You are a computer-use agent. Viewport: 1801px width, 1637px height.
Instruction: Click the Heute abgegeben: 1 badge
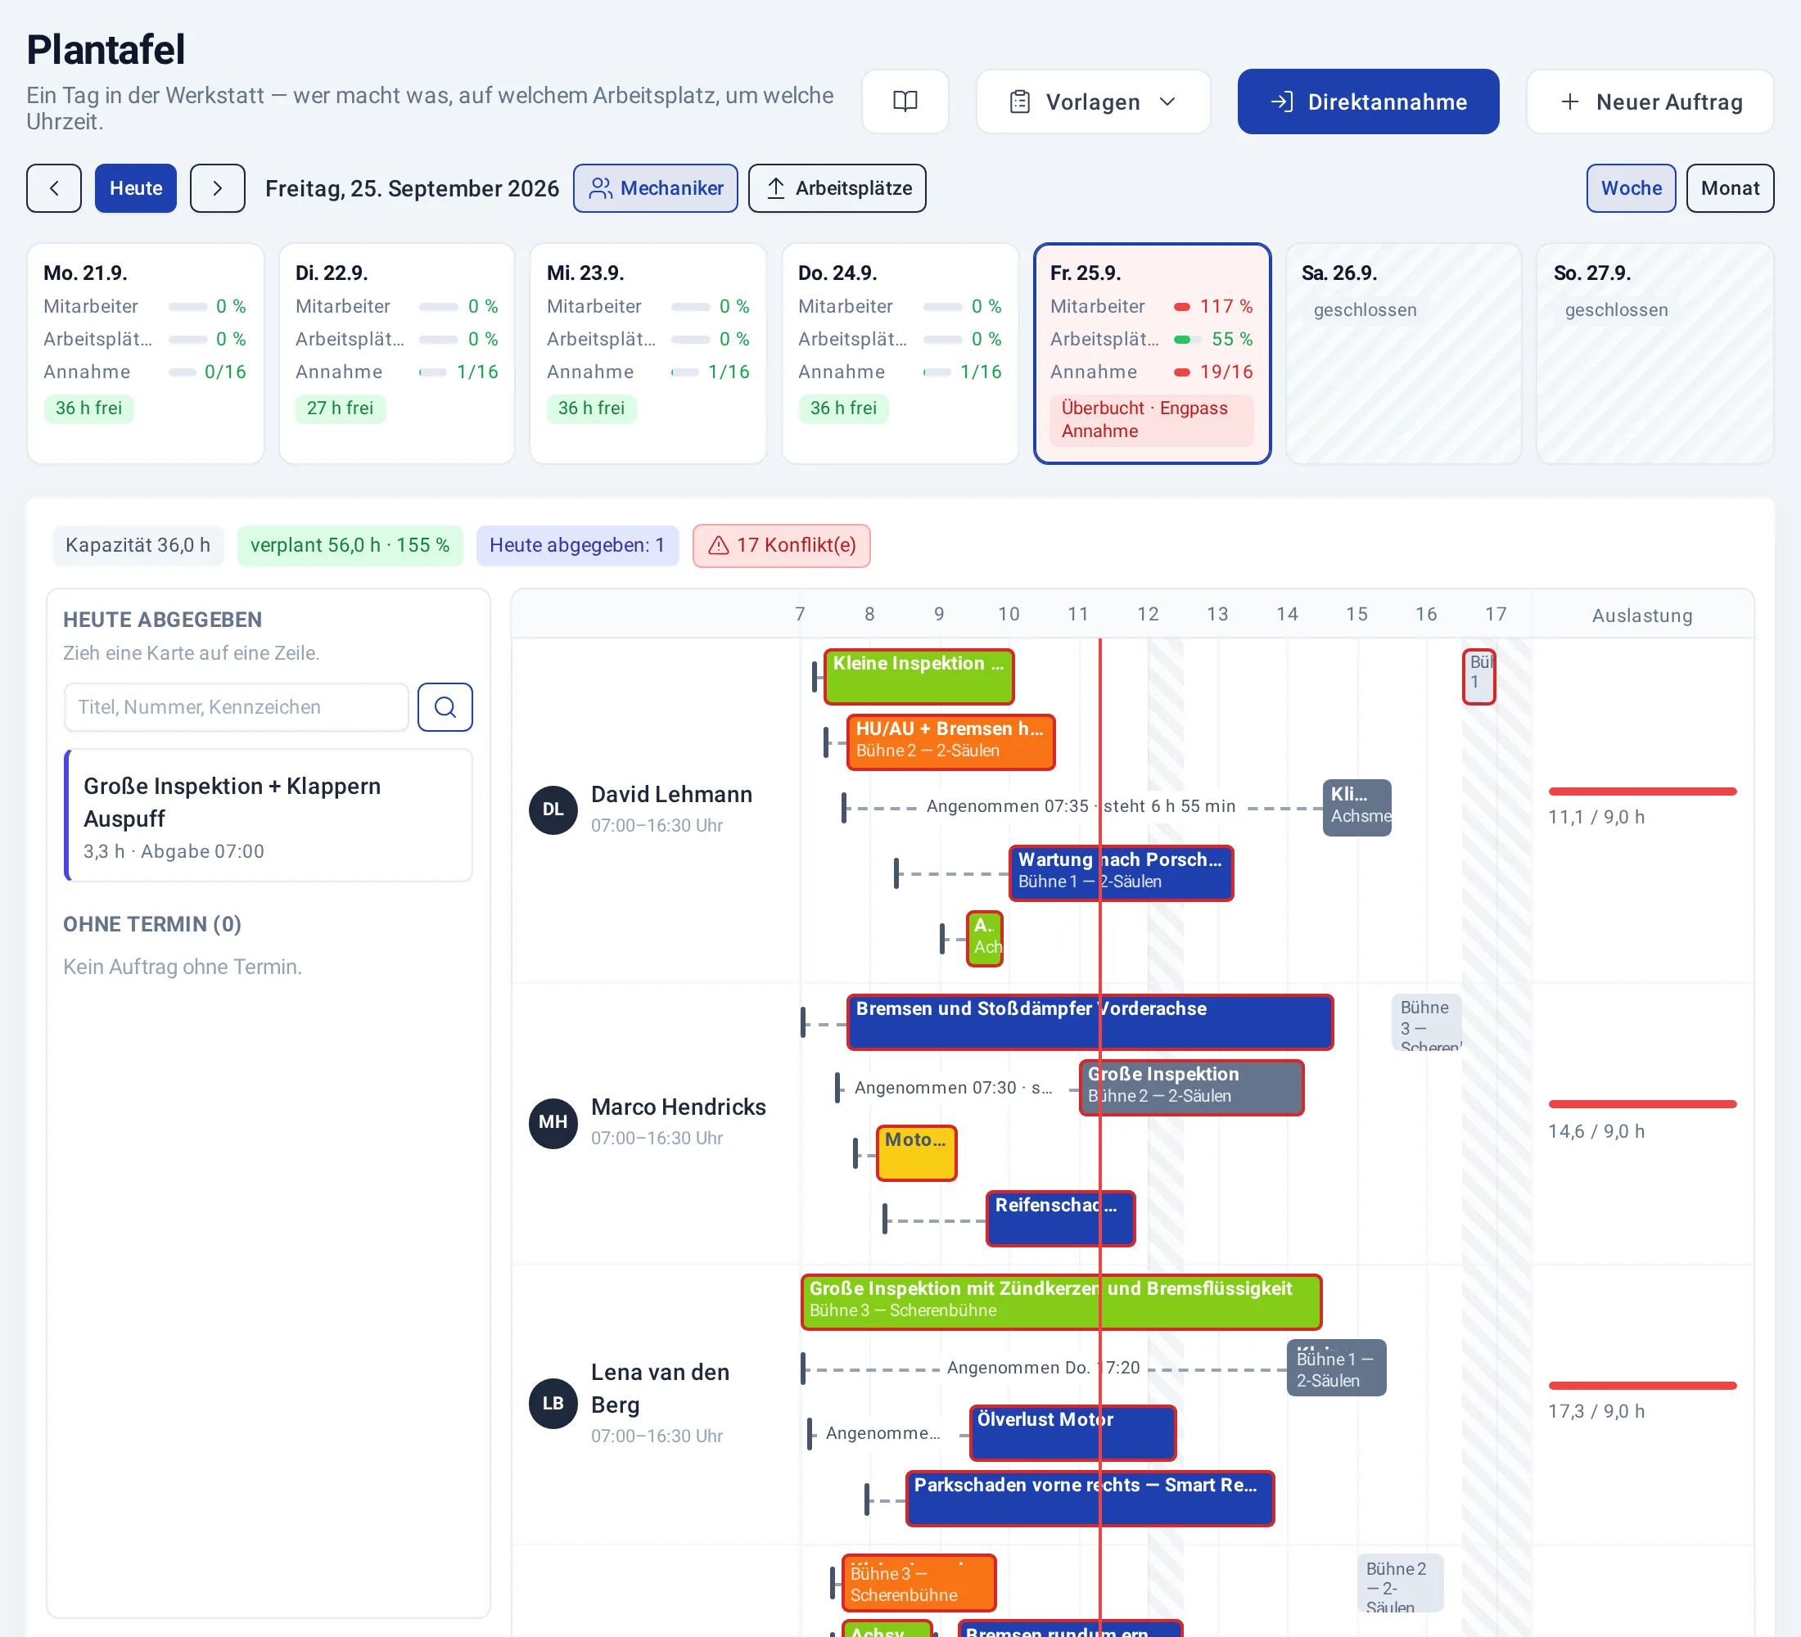577,546
